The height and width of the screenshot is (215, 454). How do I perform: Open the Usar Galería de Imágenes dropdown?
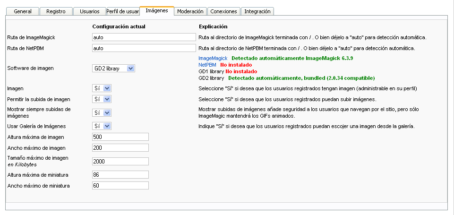(x=102, y=126)
